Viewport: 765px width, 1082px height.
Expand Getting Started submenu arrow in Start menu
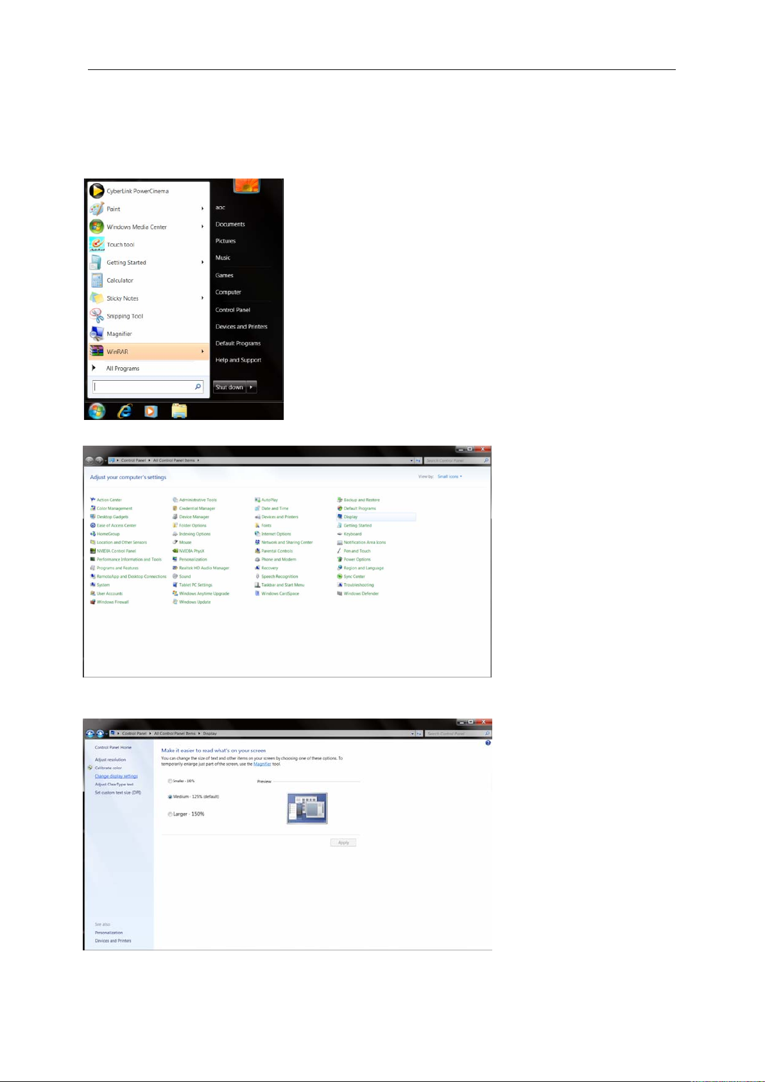click(x=202, y=263)
